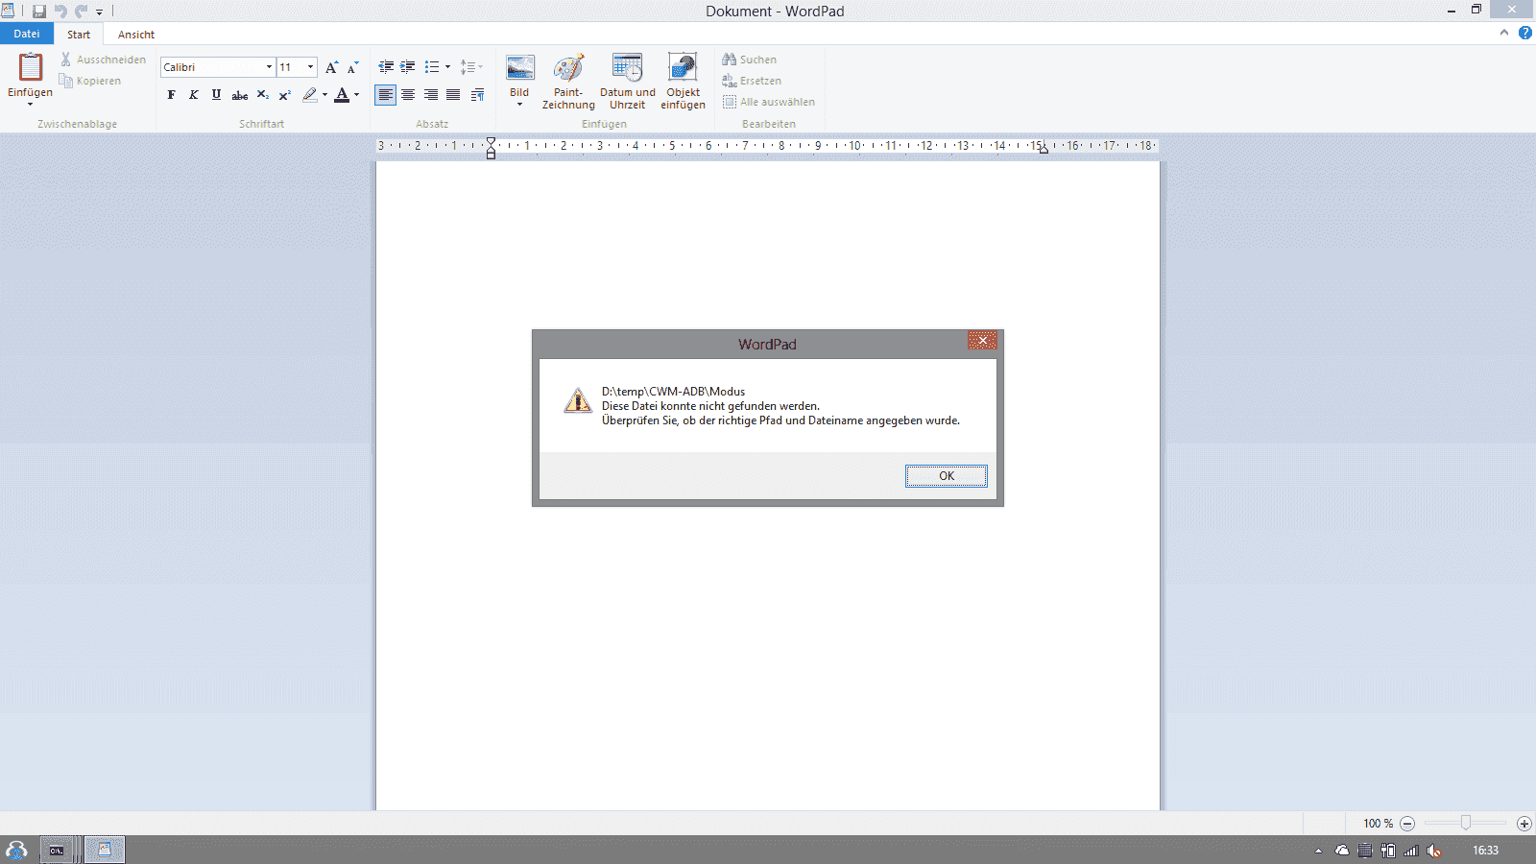
Task: Toggle bold formatting (F)
Action: pos(172,95)
